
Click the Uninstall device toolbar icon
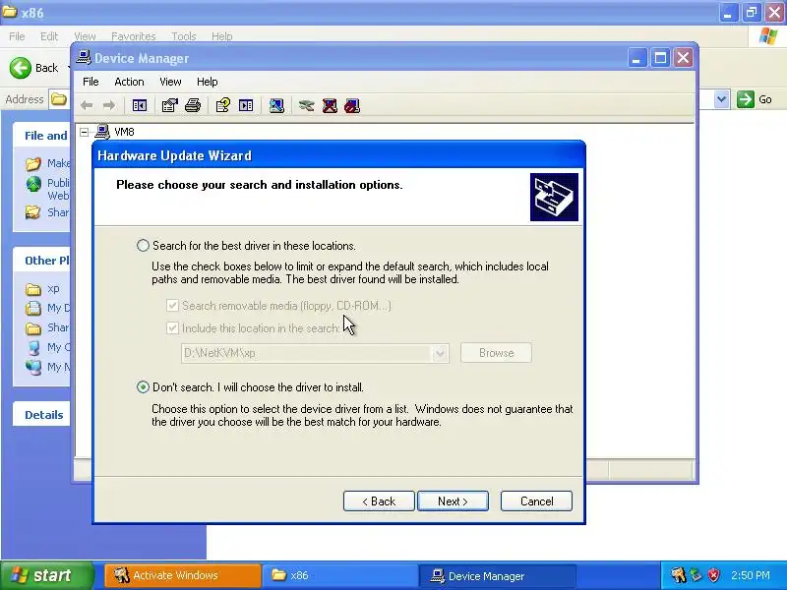(x=330, y=105)
